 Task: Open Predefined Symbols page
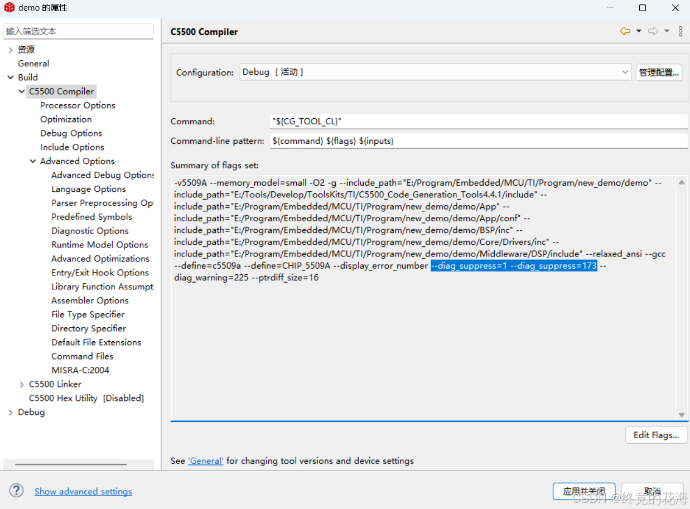[x=91, y=217]
